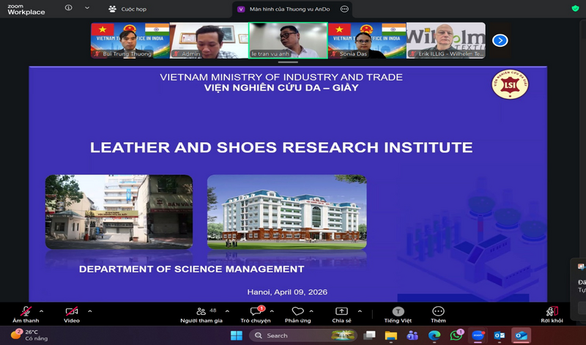The width and height of the screenshot is (586, 345).
Task: Unmute the microphone (Âm thanh)
Action: tap(26, 312)
